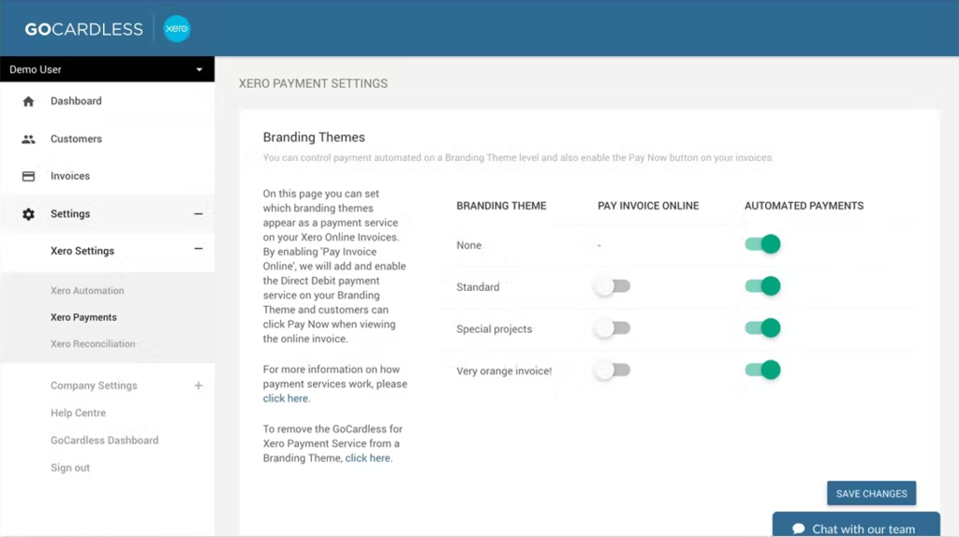This screenshot has width=959, height=537.
Task: Open the Demo User dropdown
Action: (107, 69)
